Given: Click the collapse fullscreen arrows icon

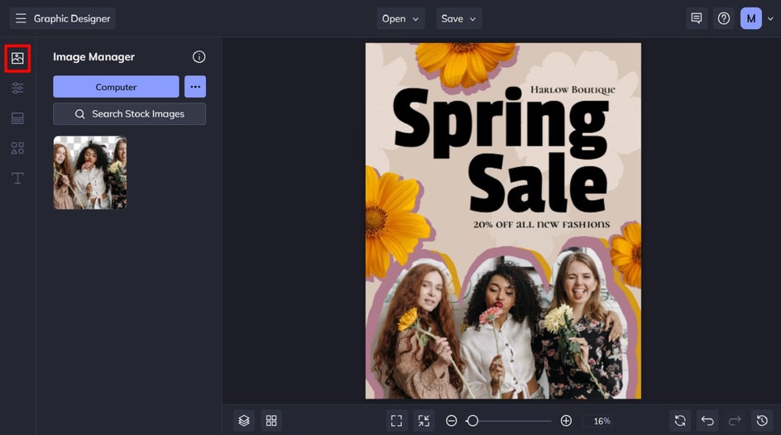Looking at the screenshot, I should (424, 421).
